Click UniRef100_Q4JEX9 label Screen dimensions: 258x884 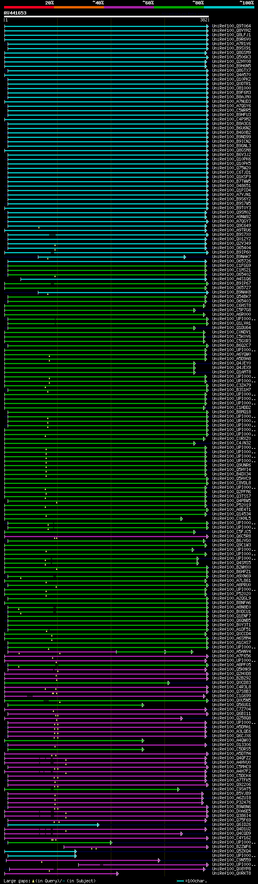231,368
